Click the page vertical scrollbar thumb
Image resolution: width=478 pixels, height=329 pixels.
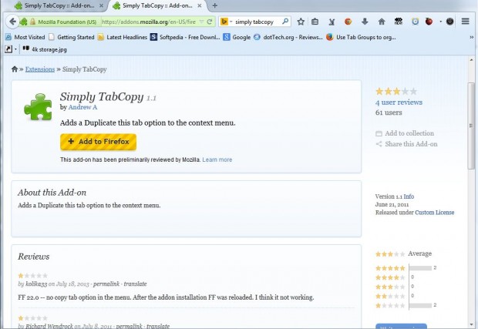point(471,126)
